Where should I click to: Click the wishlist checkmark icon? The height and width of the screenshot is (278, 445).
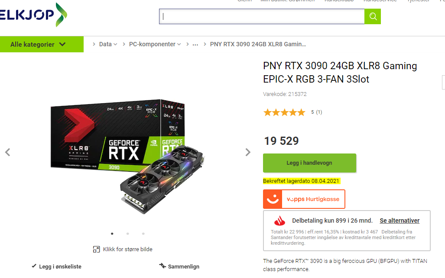click(34, 266)
